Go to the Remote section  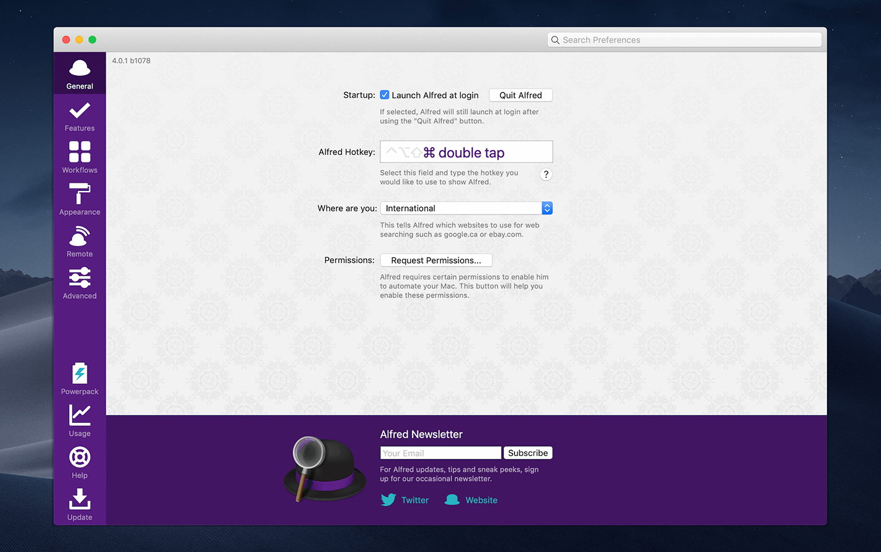79,242
